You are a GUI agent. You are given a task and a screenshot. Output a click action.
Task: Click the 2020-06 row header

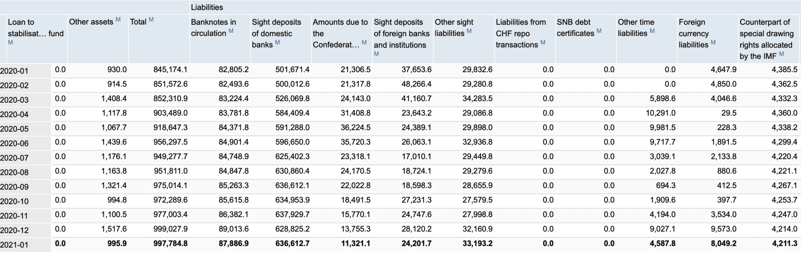[x=15, y=143]
